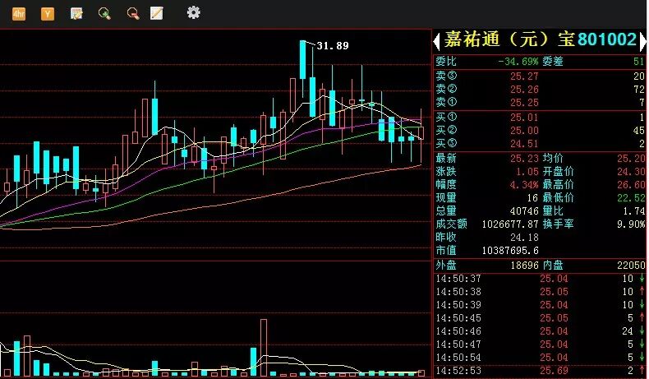Screen dimensions: 649x379
Task: Select the 卖② ask price 25.26
Action: click(524, 90)
